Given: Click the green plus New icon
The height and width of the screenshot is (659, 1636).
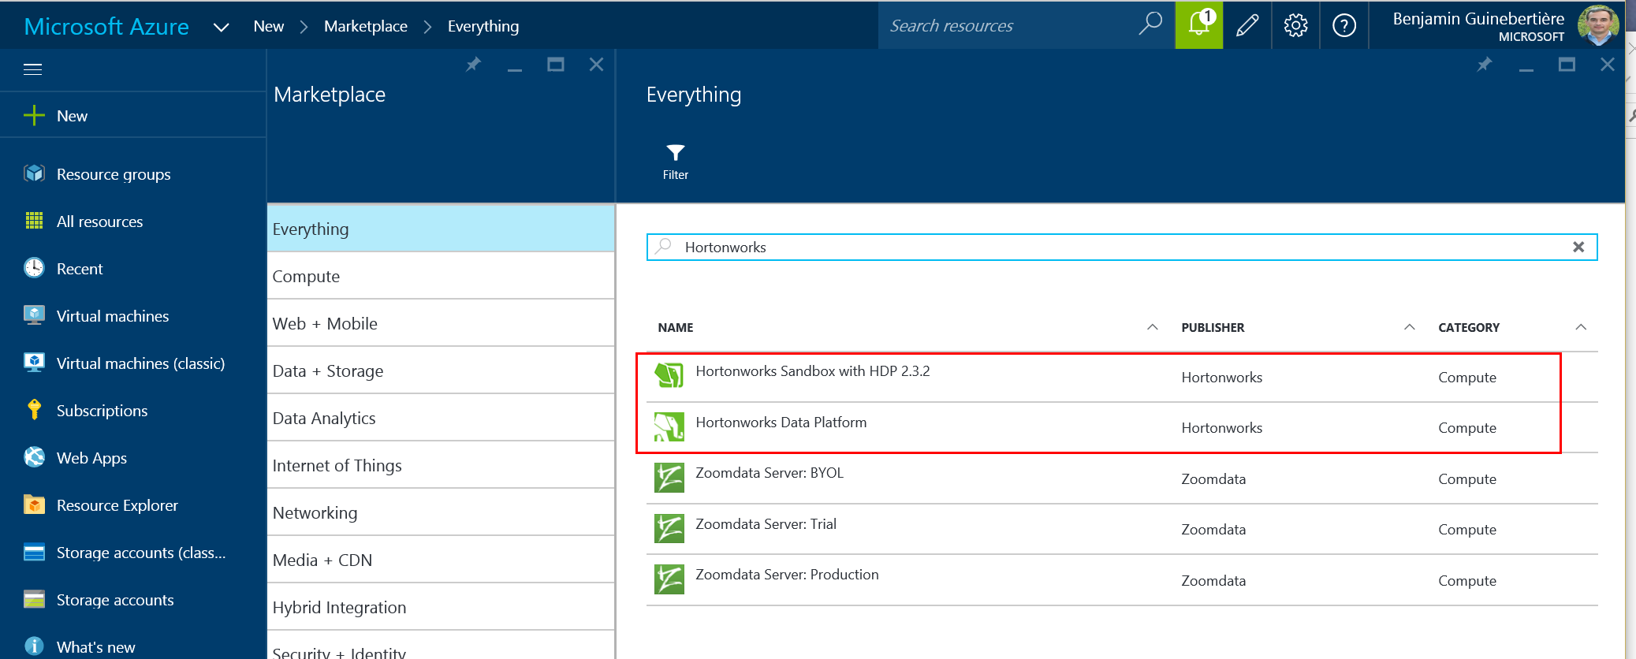Looking at the screenshot, I should point(34,116).
